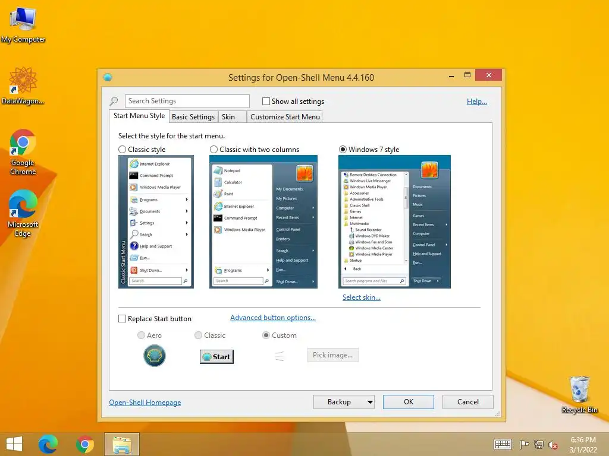The width and height of the screenshot is (609, 456).
Task: Open My Computer desktop icon
Action: point(23,25)
